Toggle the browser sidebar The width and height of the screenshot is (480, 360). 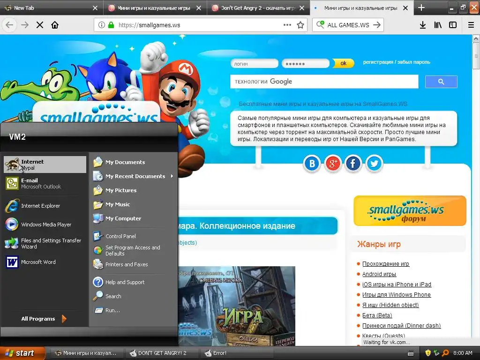pyautogui.click(x=453, y=25)
